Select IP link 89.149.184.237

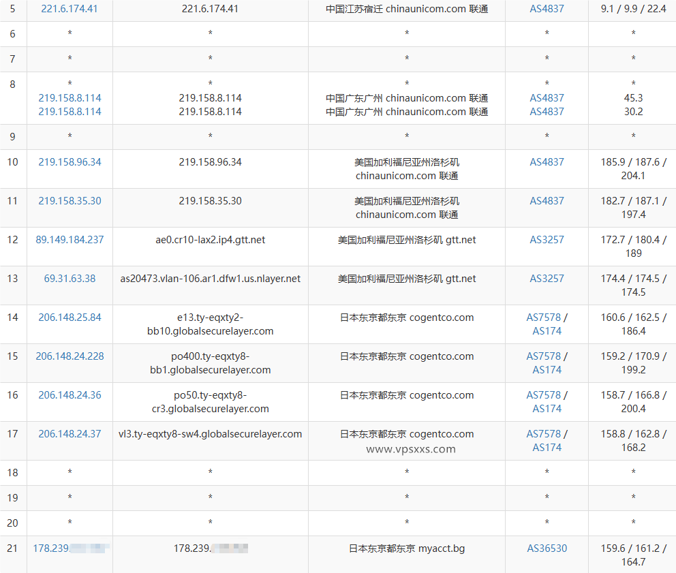pyautogui.click(x=69, y=239)
